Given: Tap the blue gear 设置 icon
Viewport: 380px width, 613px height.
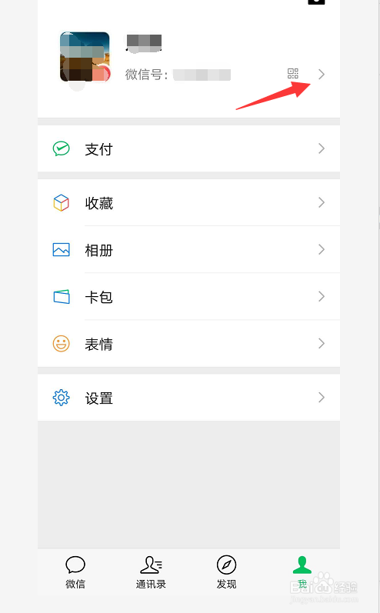Looking at the screenshot, I should coord(61,398).
